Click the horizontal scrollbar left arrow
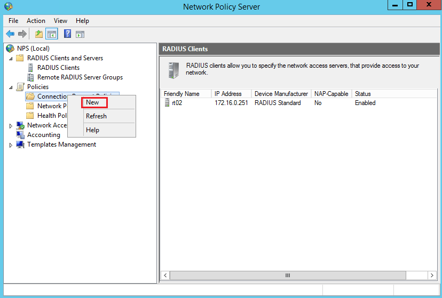Image resolution: width=442 pixels, height=298 pixels. (x=165, y=275)
